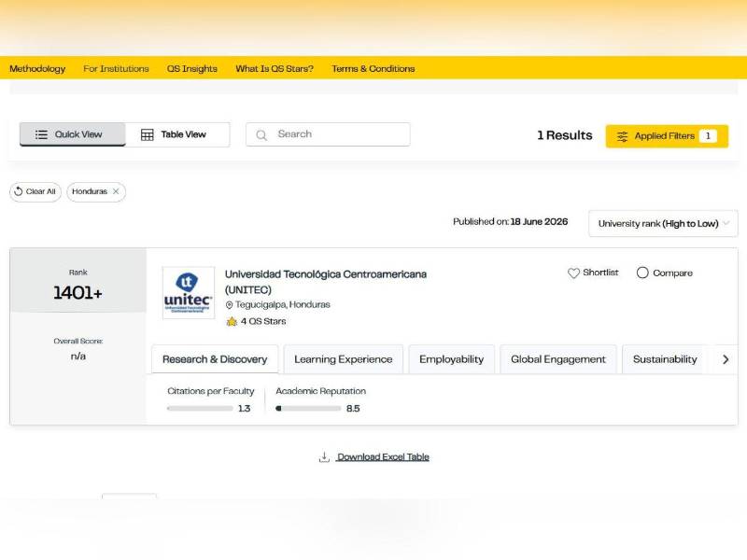Select the Employability tab
The height and width of the screenshot is (560, 747).
coord(451,359)
